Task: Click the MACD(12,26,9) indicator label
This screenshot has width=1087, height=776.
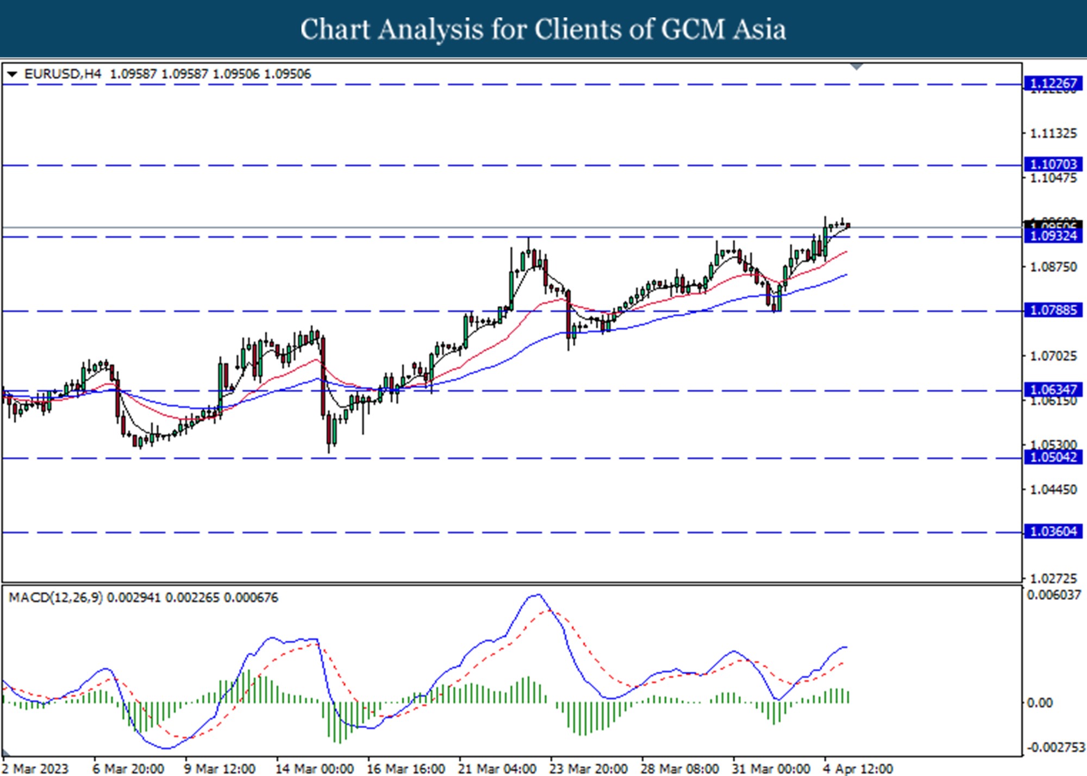Action: (55, 598)
